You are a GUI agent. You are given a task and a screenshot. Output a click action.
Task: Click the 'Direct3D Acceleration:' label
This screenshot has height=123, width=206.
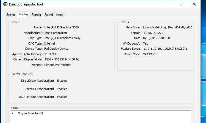39,89
